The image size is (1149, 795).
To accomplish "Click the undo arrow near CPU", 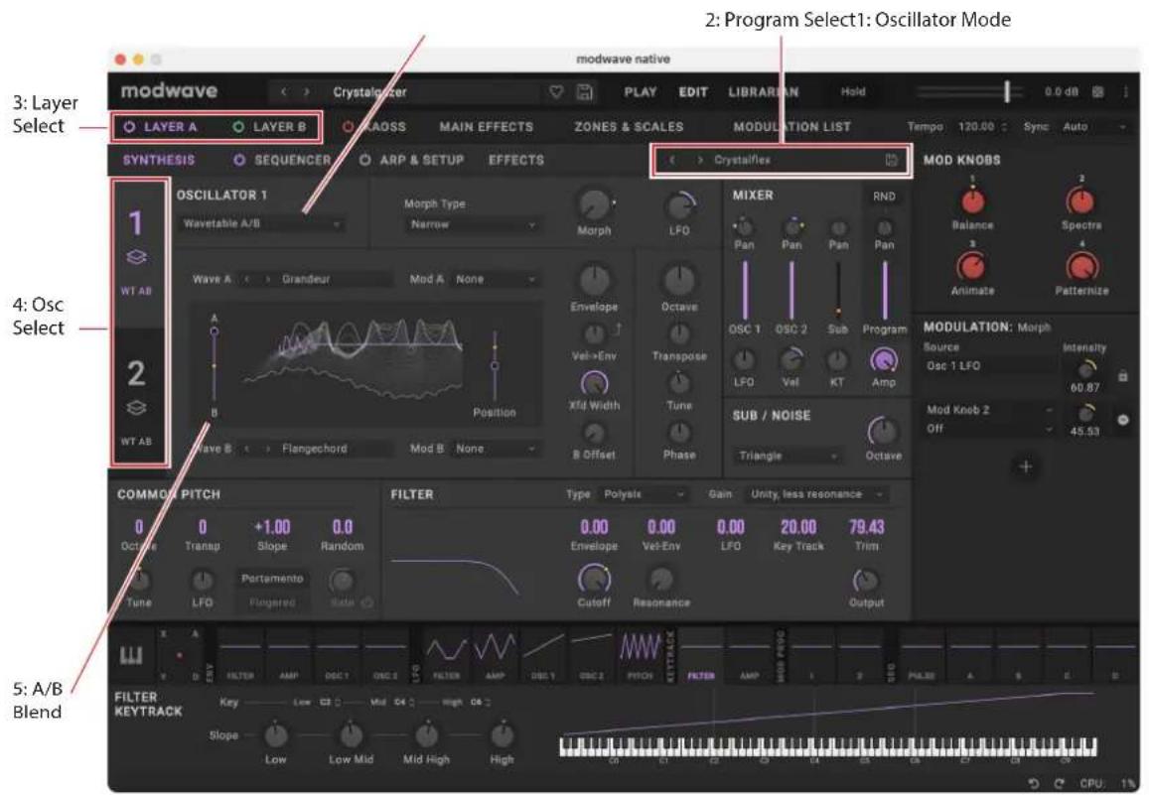I will (1033, 783).
